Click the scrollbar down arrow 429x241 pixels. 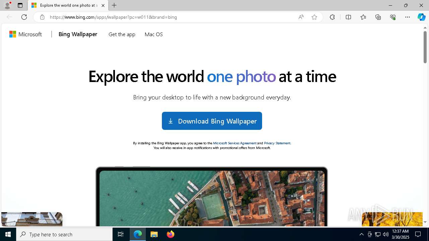[x=425, y=222]
